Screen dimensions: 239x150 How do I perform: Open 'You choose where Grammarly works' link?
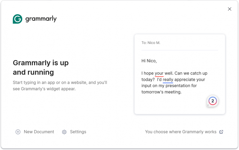184,132
